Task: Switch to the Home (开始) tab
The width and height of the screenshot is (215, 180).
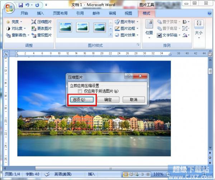Action: coord(24,13)
